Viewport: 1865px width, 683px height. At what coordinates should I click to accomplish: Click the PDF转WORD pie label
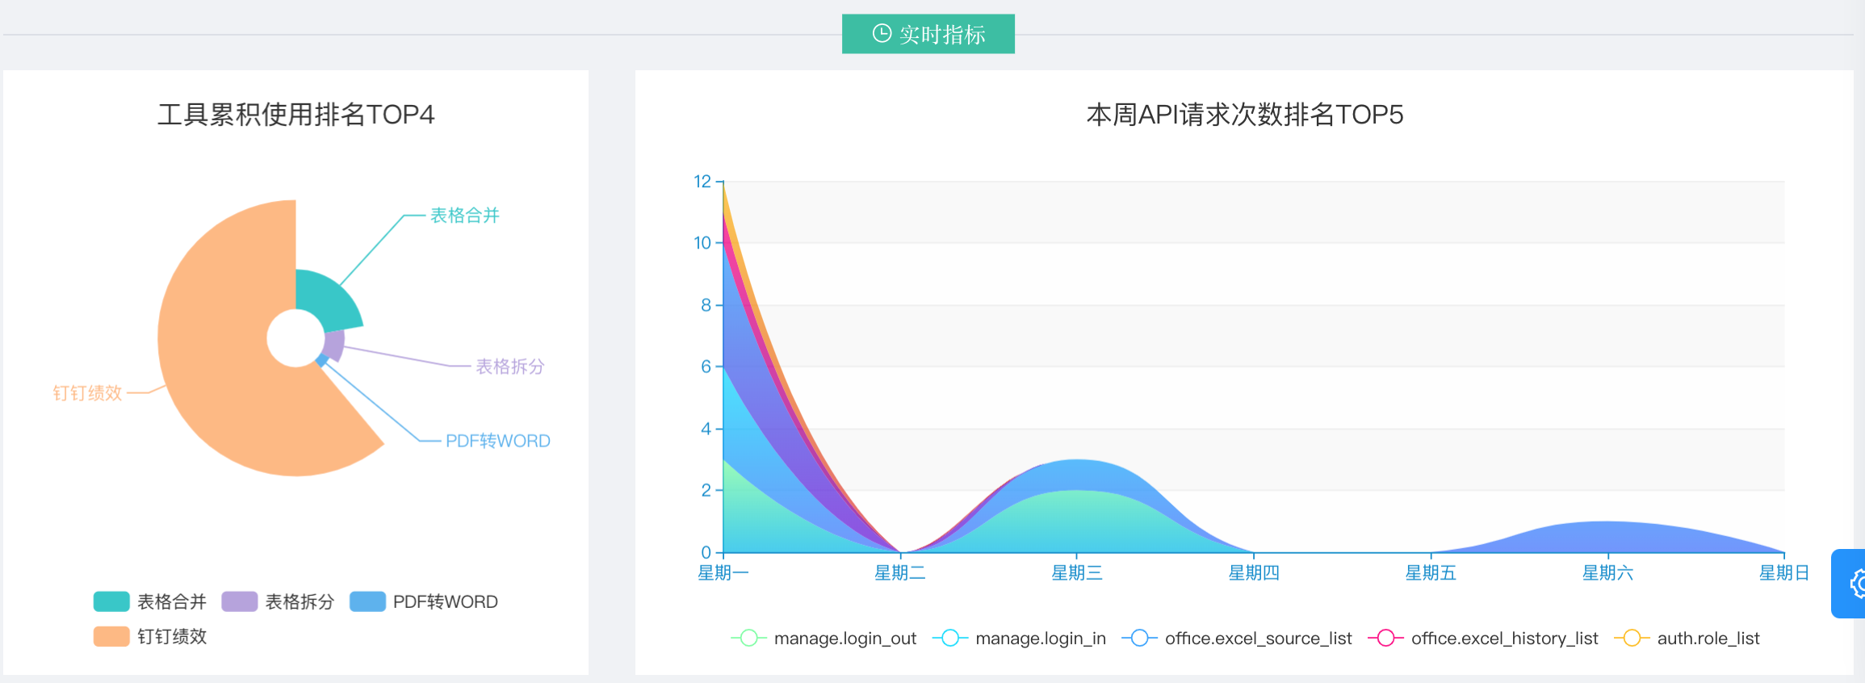tap(497, 441)
